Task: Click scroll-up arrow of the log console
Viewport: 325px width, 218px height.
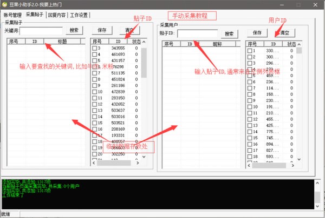Action: click(x=317, y=183)
